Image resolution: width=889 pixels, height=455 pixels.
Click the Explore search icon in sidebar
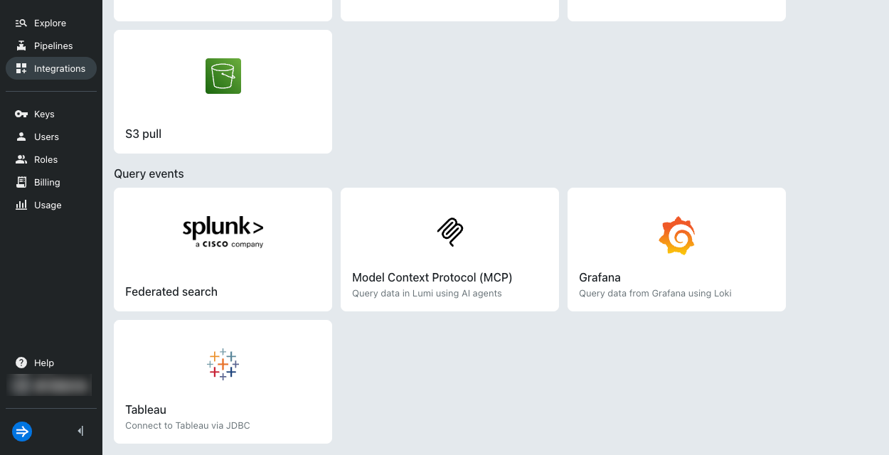pos(21,23)
